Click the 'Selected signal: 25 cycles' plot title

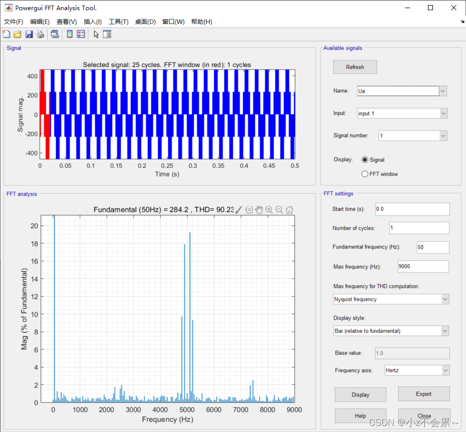coord(167,65)
